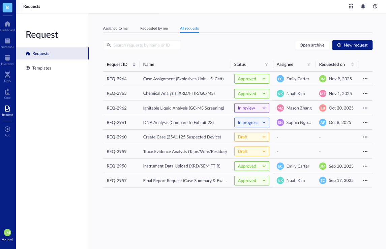Open the notifications bell
Image resolution: width=386 pixels, height=249 pixels.
363,6
